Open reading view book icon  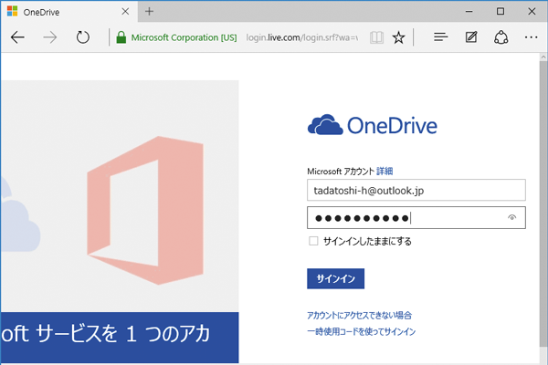click(376, 37)
